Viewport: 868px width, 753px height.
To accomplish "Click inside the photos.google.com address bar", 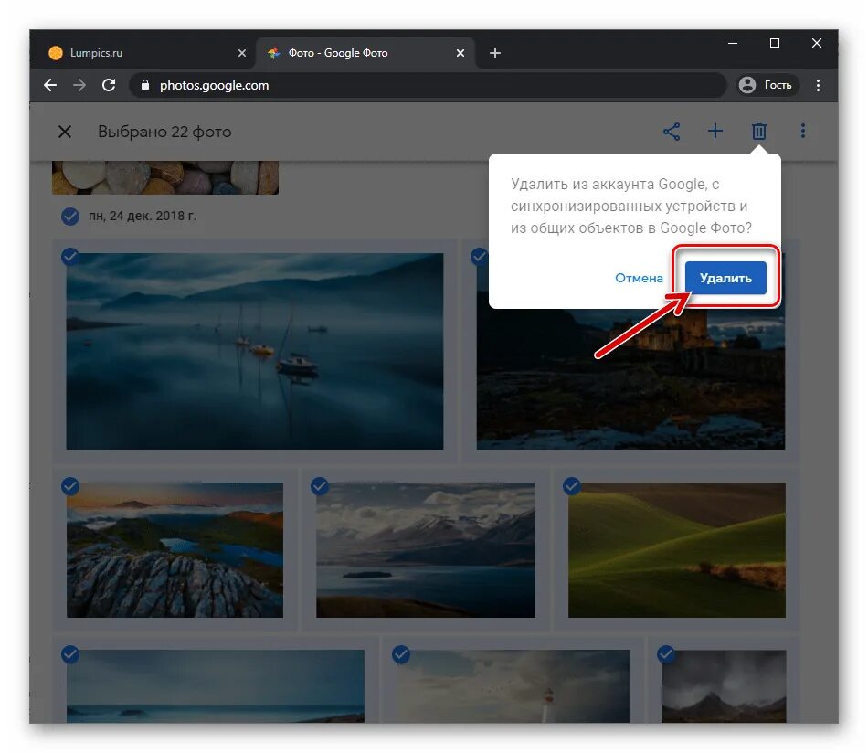I will pos(365,85).
